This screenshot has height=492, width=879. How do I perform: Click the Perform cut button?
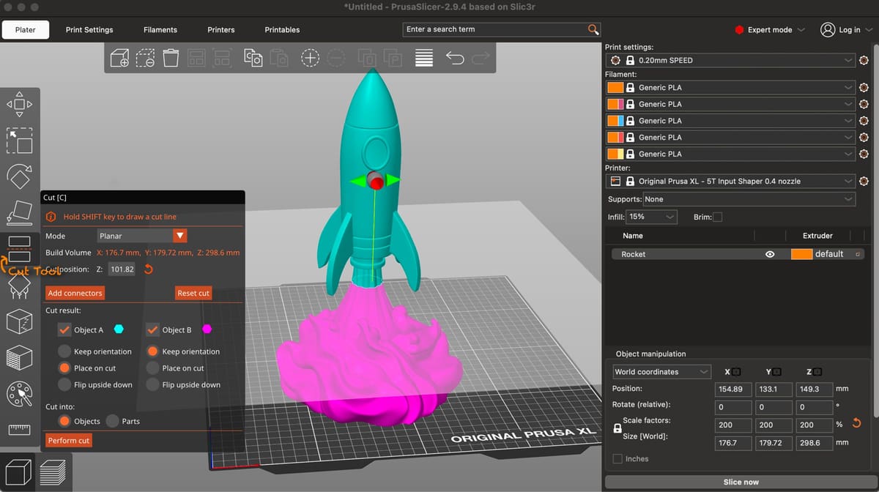click(x=69, y=441)
